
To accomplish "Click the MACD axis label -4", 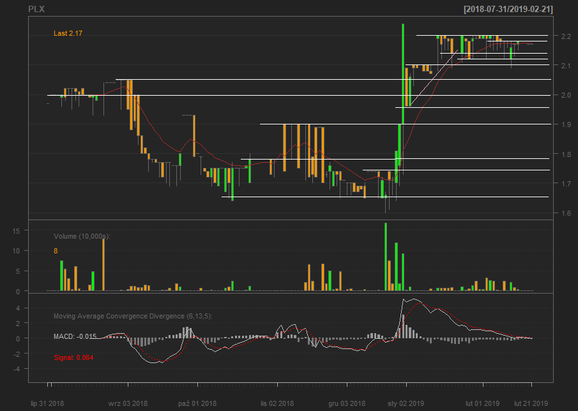I will 16,369.
